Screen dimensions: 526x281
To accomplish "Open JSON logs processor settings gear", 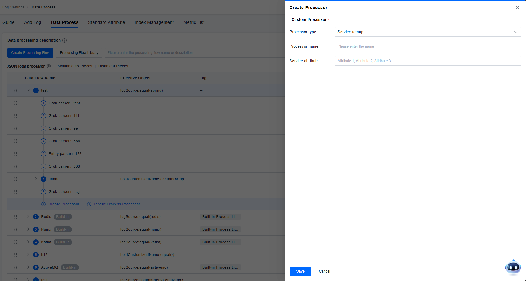I will [x=49, y=66].
